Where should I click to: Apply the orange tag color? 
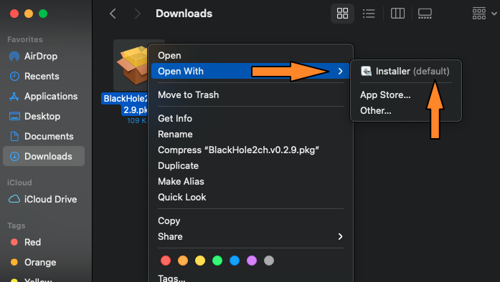[183, 261]
